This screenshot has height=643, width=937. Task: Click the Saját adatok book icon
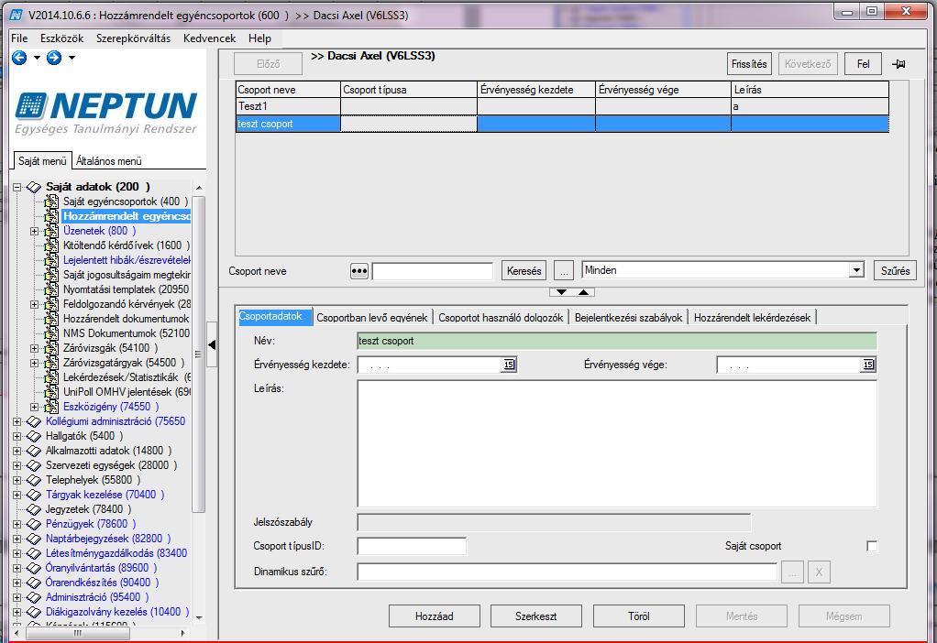point(34,187)
